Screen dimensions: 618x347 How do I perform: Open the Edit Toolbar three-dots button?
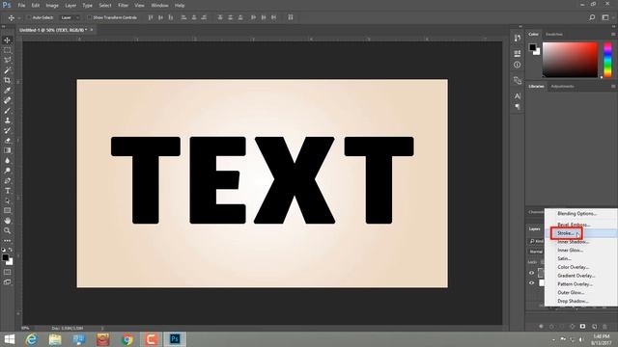pyautogui.click(x=7, y=241)
